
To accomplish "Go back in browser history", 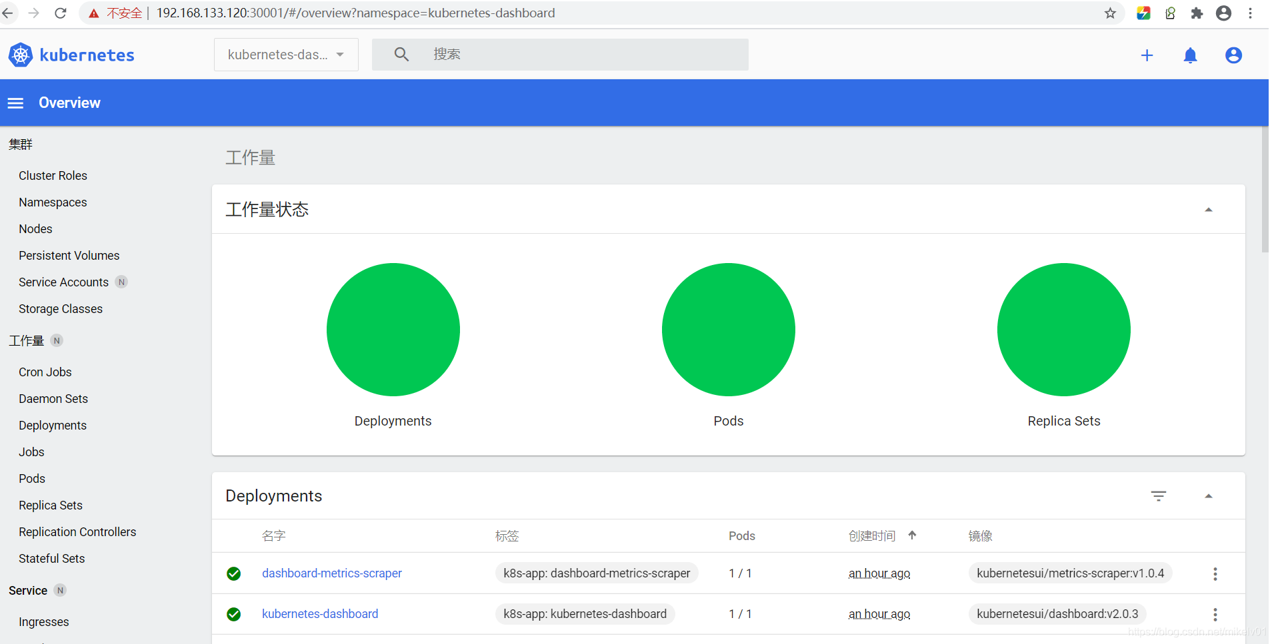I will [7, 13].
